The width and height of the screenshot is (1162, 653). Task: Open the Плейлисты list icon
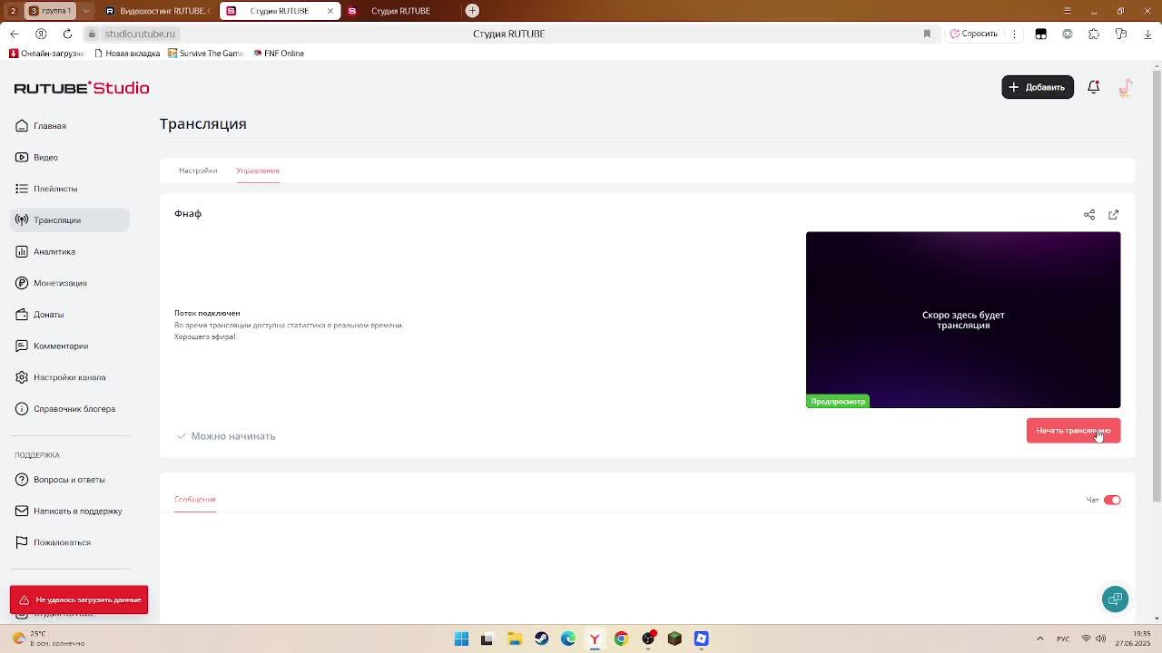coord(22,189)
